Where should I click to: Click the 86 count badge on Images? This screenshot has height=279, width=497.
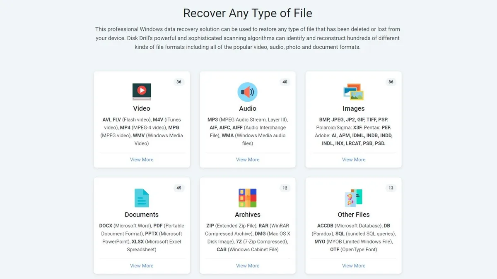391,82
